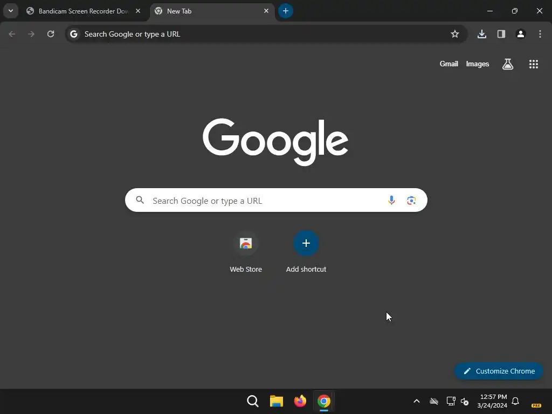Open Gmail link

(x=449, y=64)
